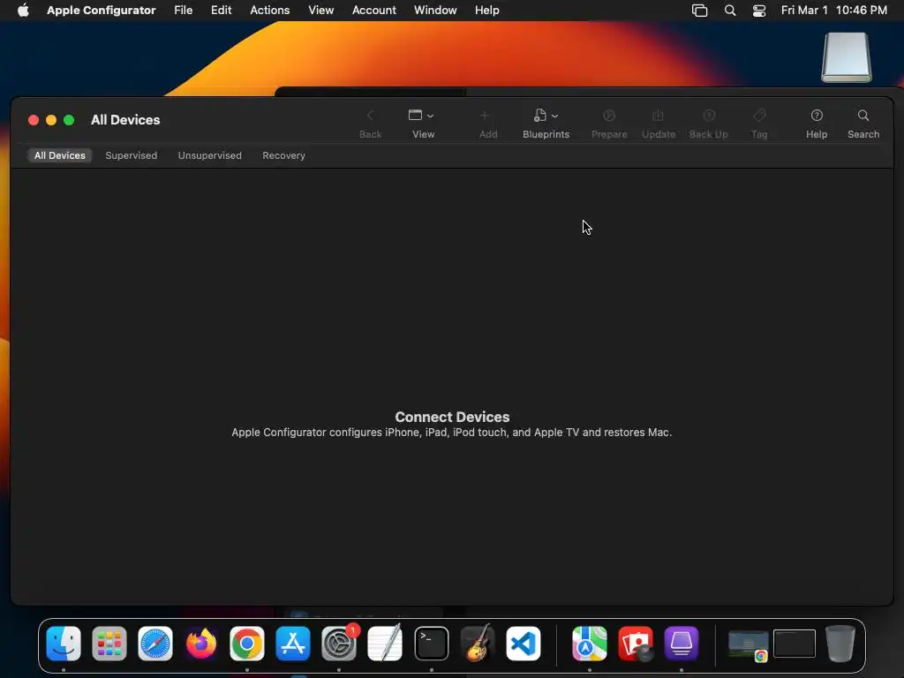The height and width of the screenshot is (678, 904).
Task: Open the Account menu
Action: [374, 11]
